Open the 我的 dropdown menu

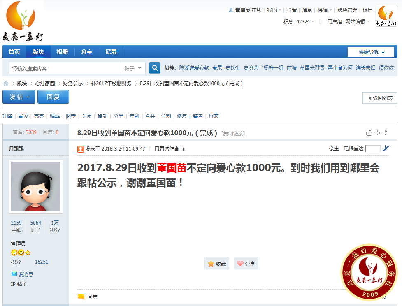274,10
